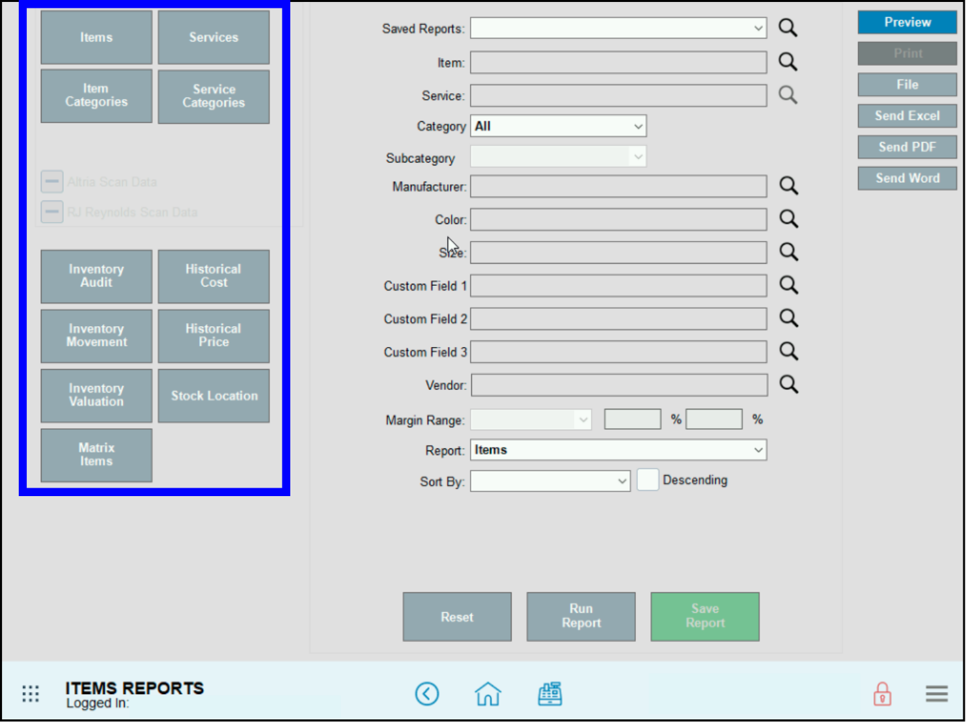
Task: Open the dotted grid apps icon
Action: pos(31,694)
